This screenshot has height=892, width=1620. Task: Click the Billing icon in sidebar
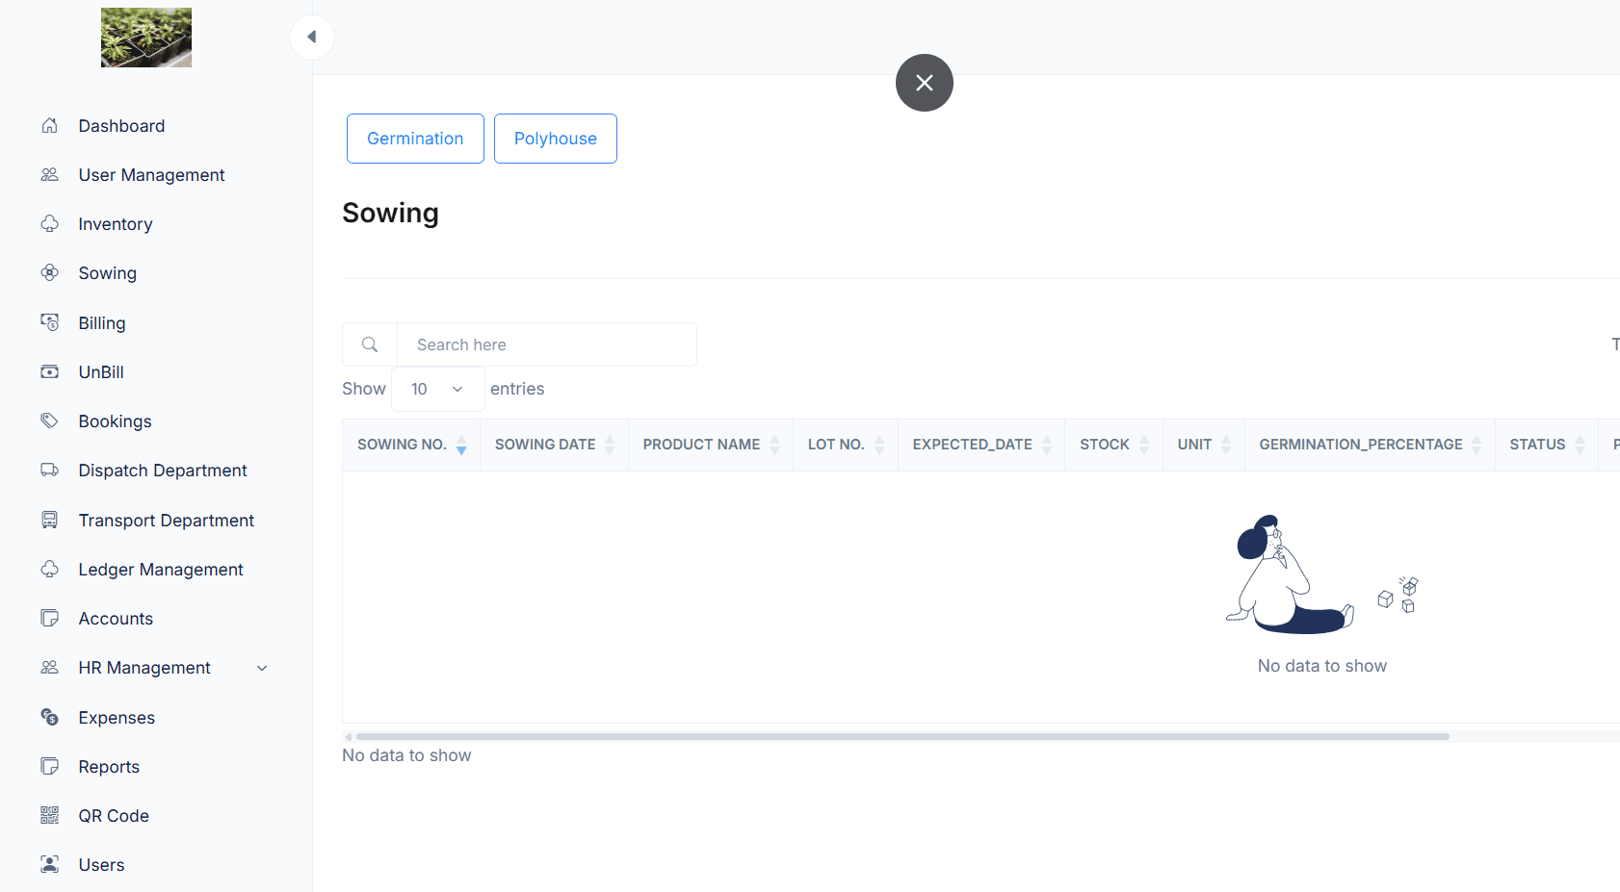point(50,322)
